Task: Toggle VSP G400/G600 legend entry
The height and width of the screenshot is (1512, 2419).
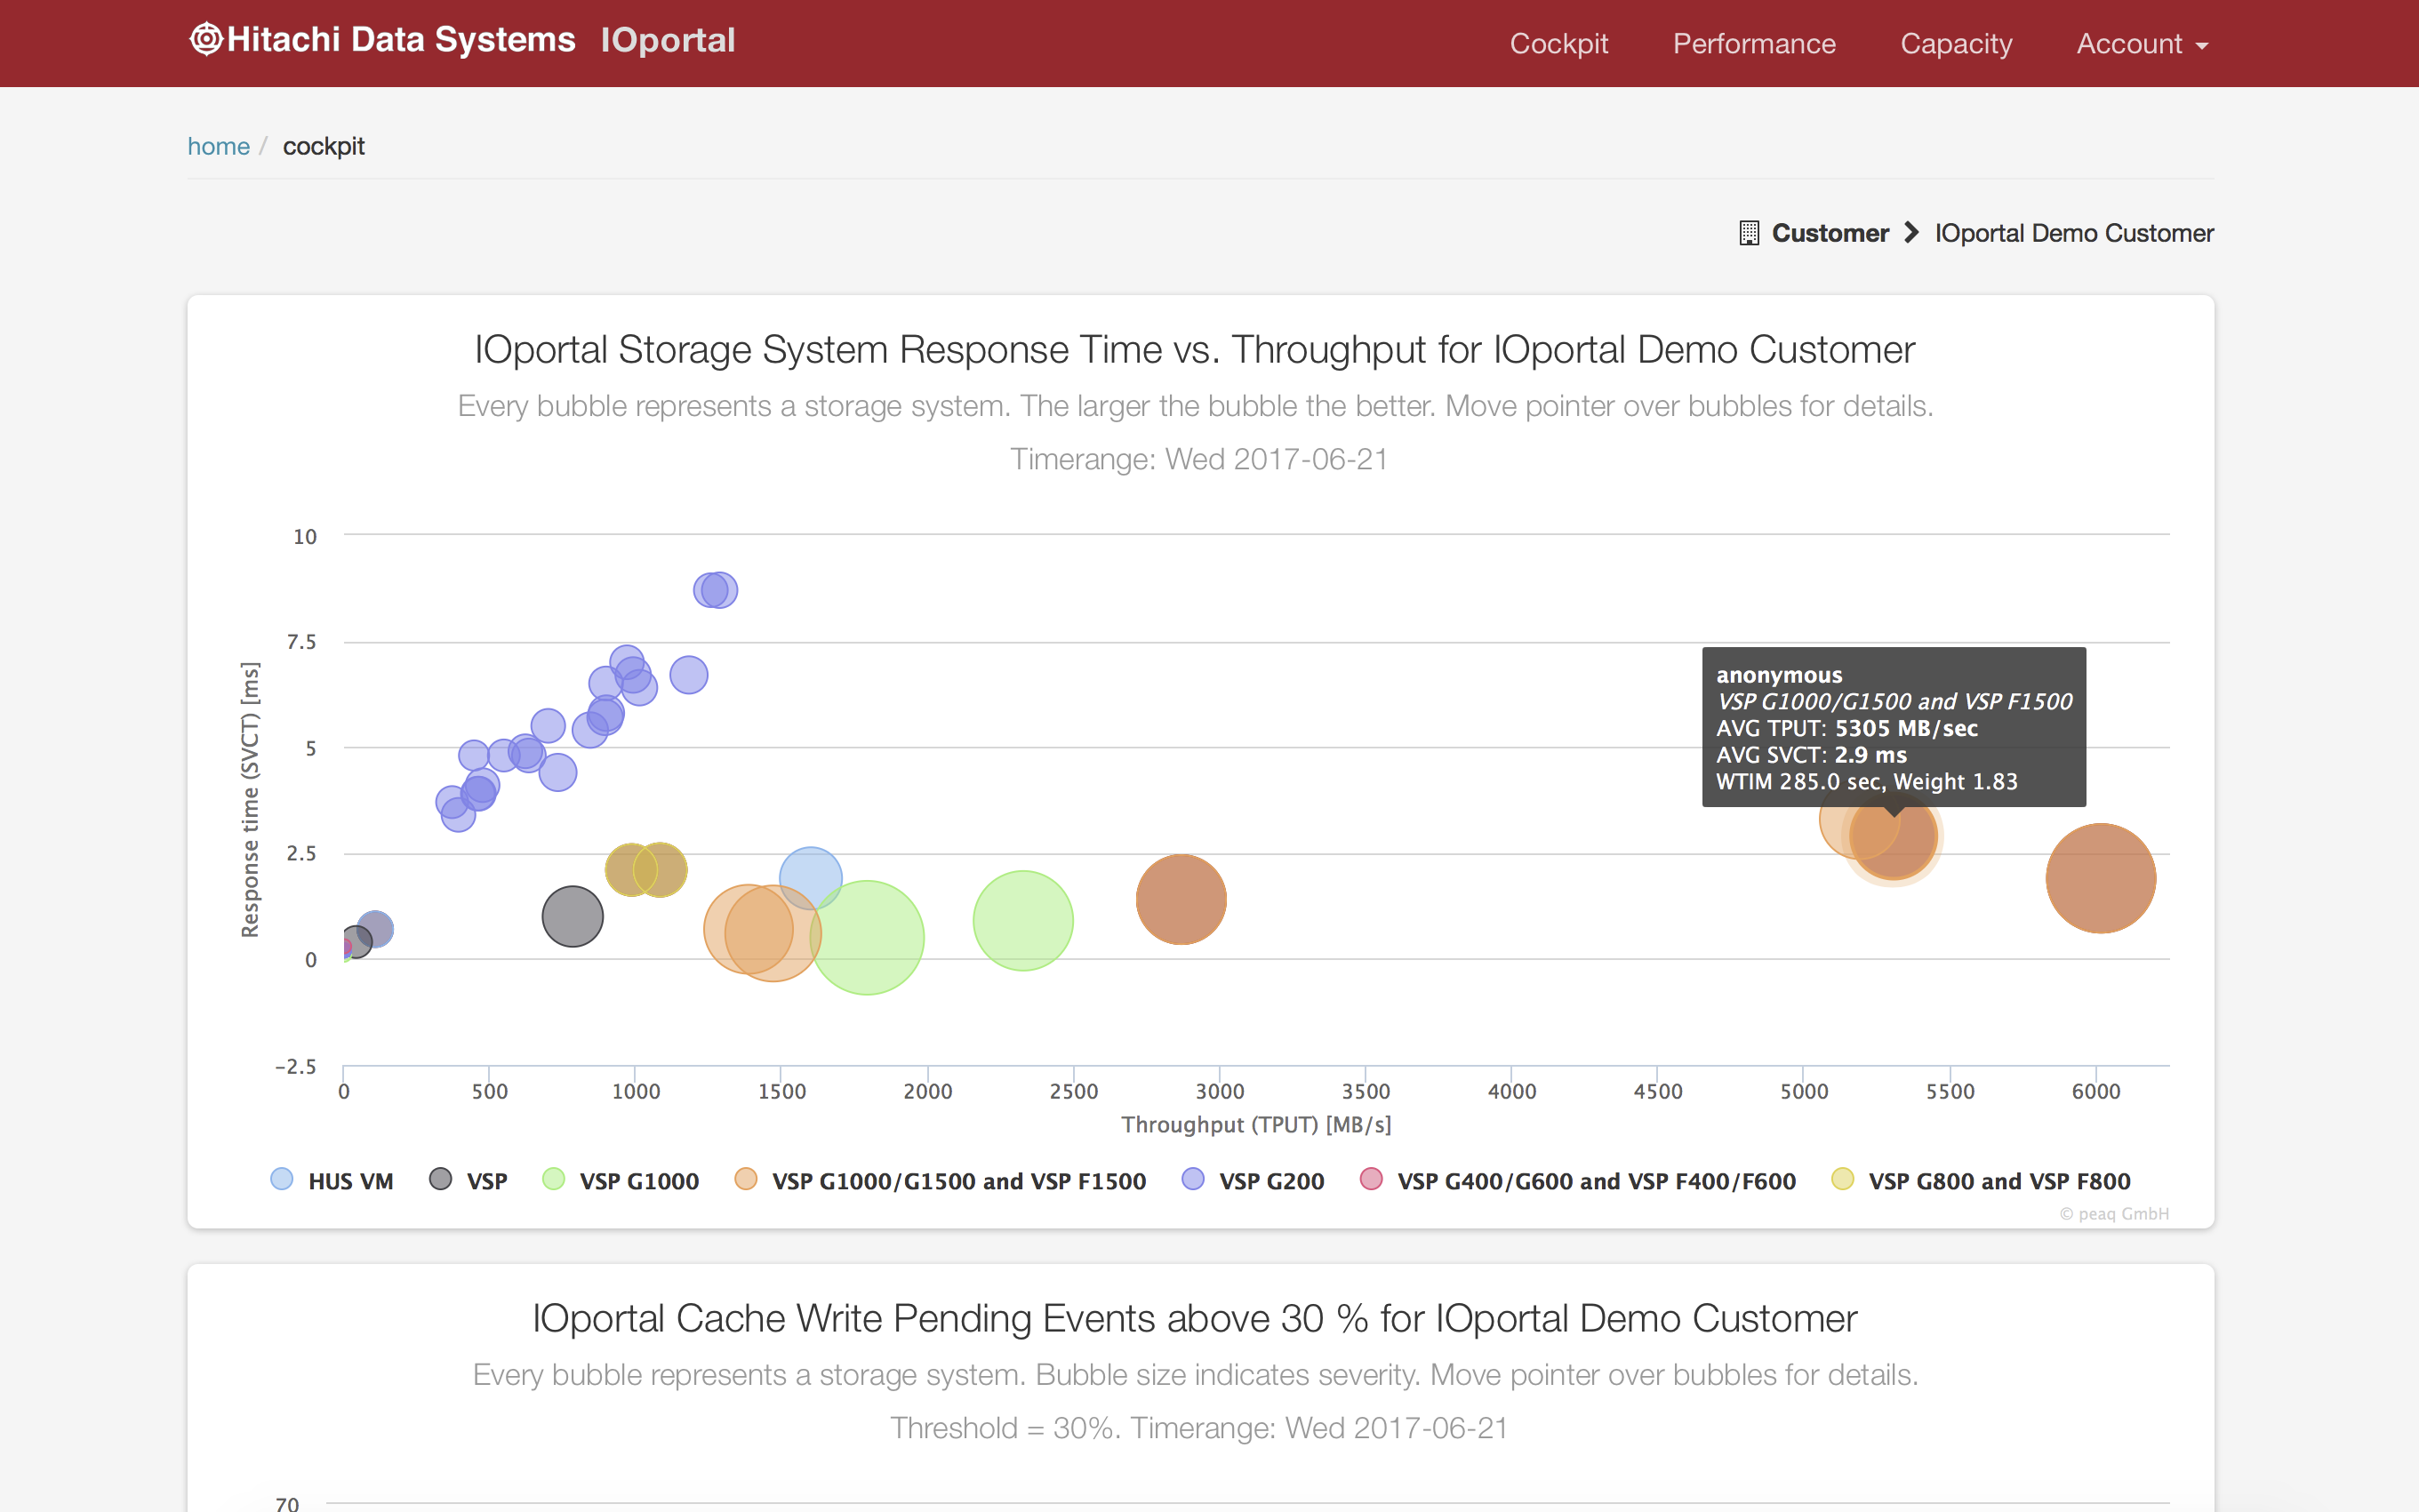Action: pos(1595,1181)
